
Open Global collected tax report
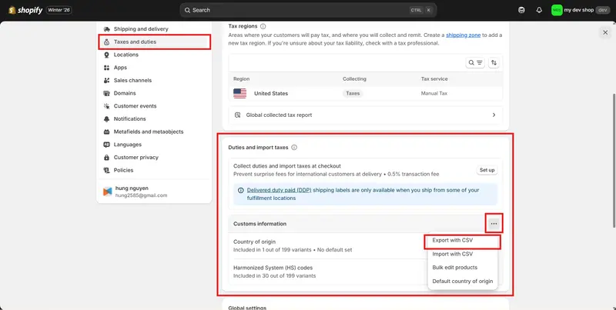coord(365,115)
